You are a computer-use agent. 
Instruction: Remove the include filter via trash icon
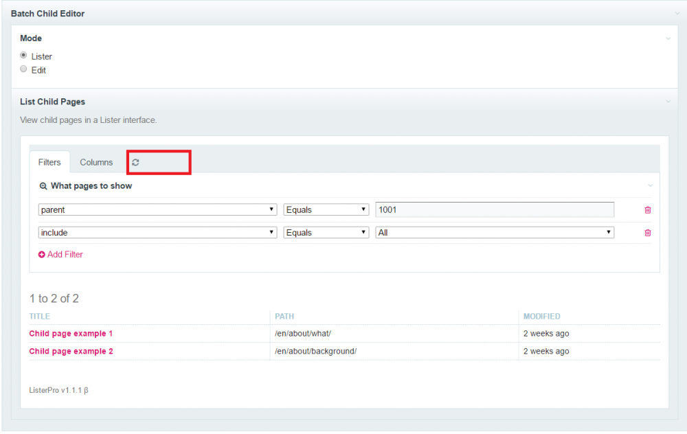(647, 233)
